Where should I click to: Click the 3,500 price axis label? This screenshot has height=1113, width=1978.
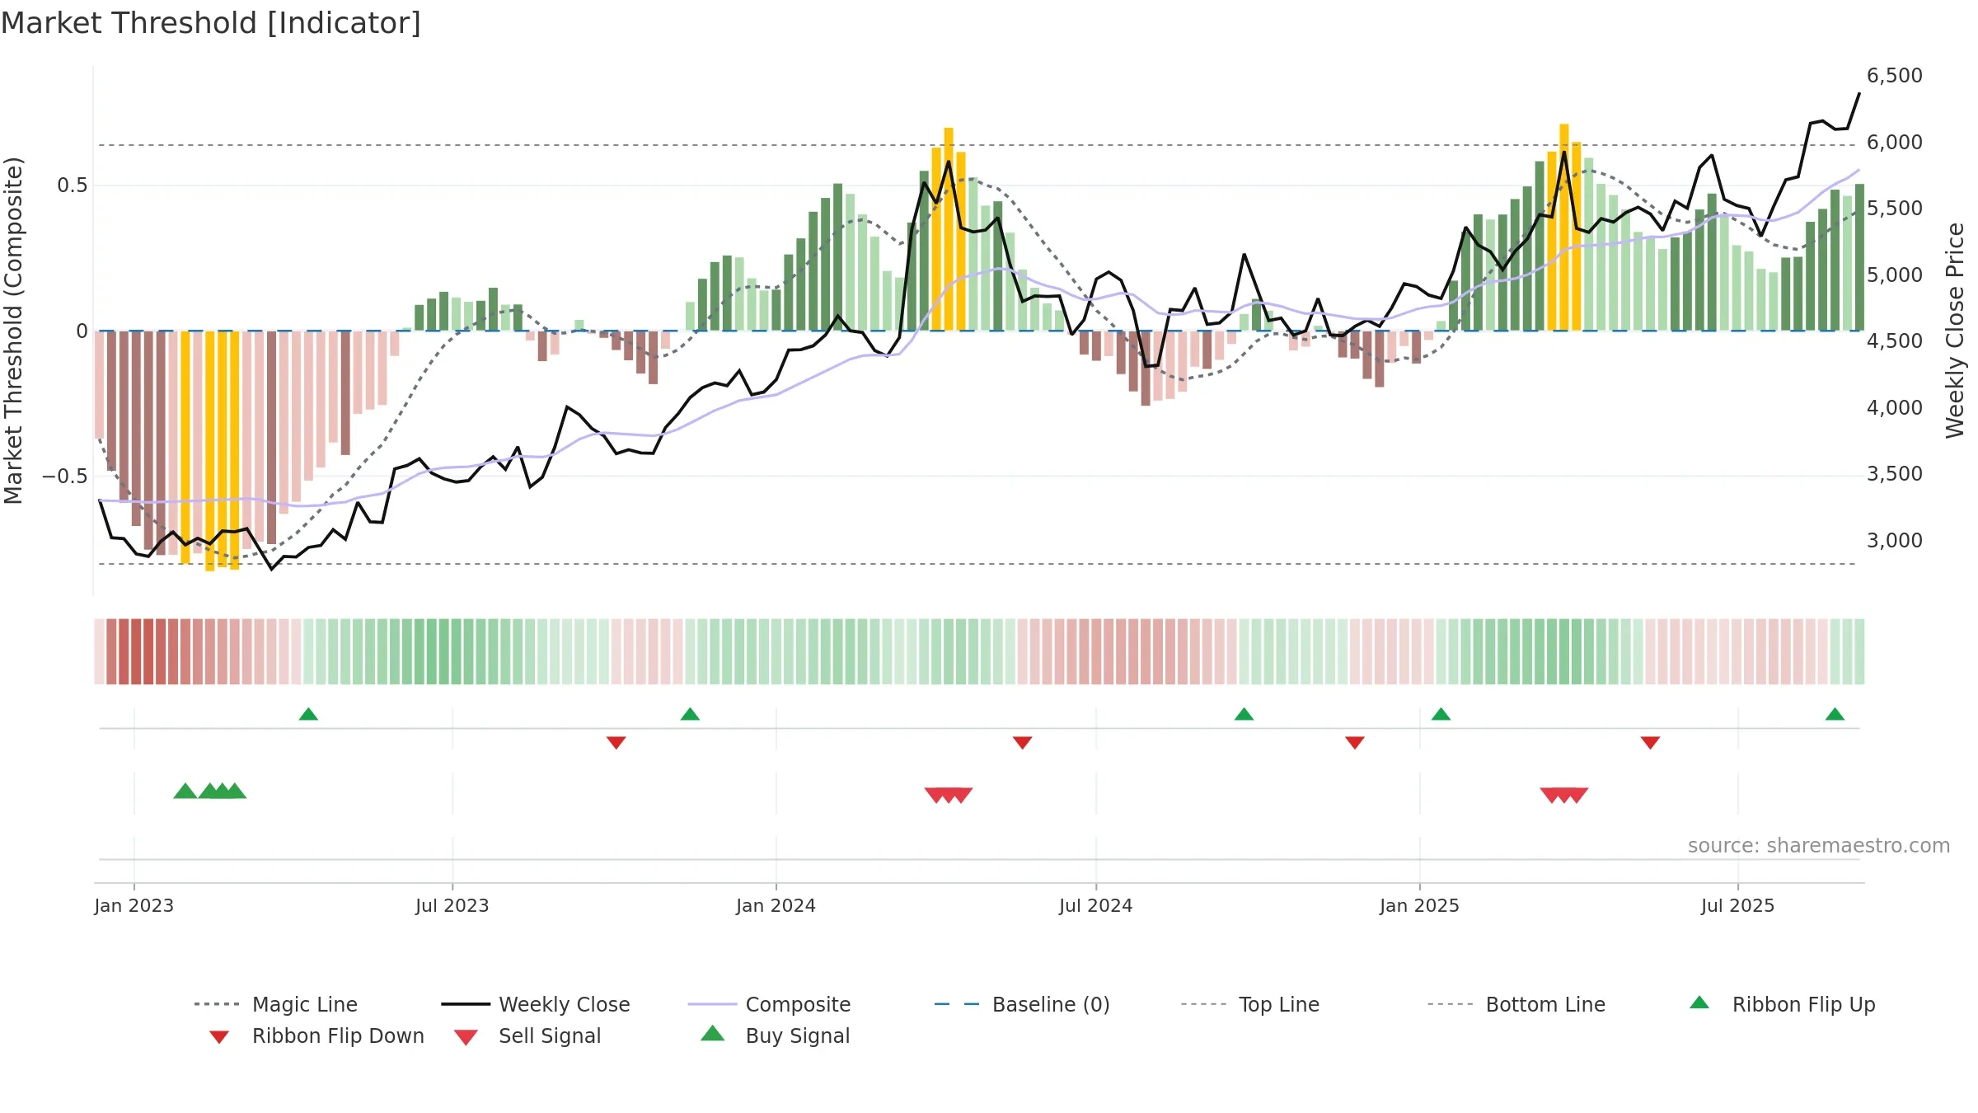(1894, 474)
